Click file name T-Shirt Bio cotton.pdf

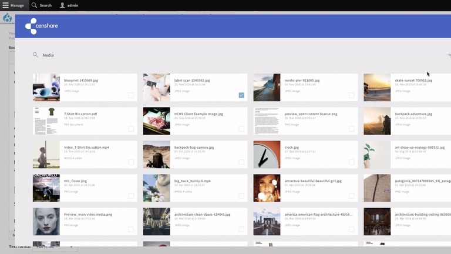(80, 113)
